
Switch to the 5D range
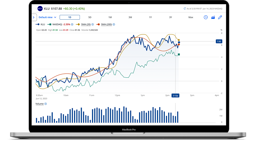click(90, 17)
